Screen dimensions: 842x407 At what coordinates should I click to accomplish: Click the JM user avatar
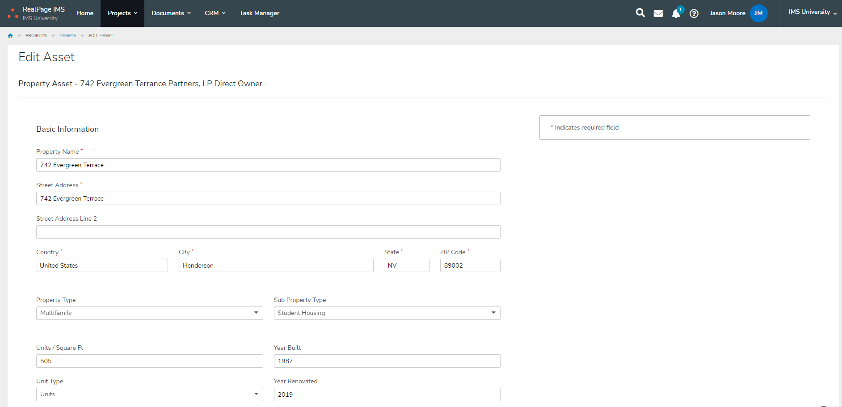click(x=758, y=13)
